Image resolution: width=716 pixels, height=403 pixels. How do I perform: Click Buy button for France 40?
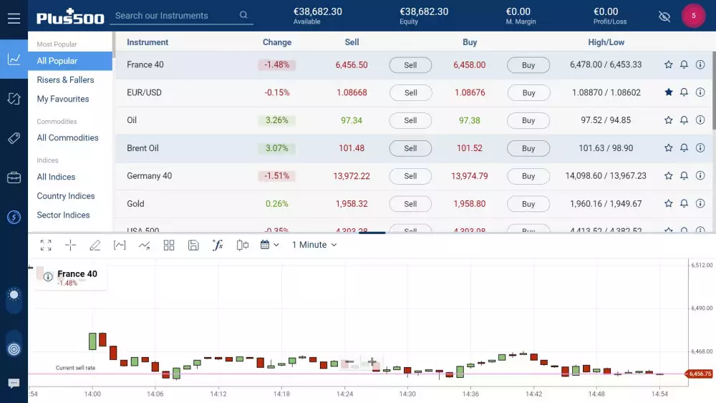pyautogui.click(x=528, y=65)
